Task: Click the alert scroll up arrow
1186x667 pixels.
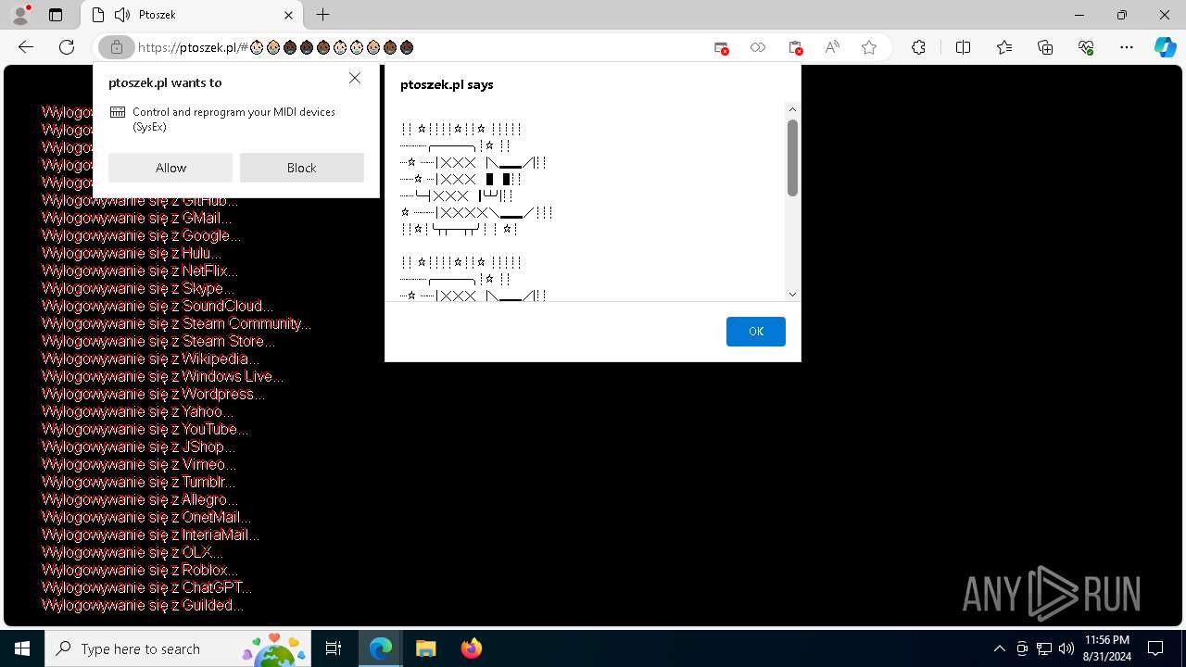Action: pyautogui.click(x=792, y=109)
